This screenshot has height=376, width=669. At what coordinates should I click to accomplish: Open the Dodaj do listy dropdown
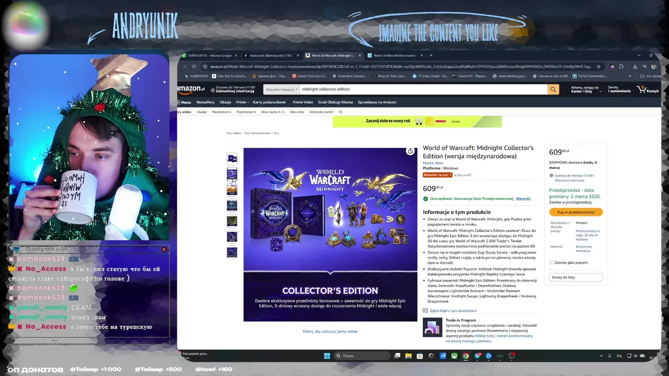coord(576,277)
